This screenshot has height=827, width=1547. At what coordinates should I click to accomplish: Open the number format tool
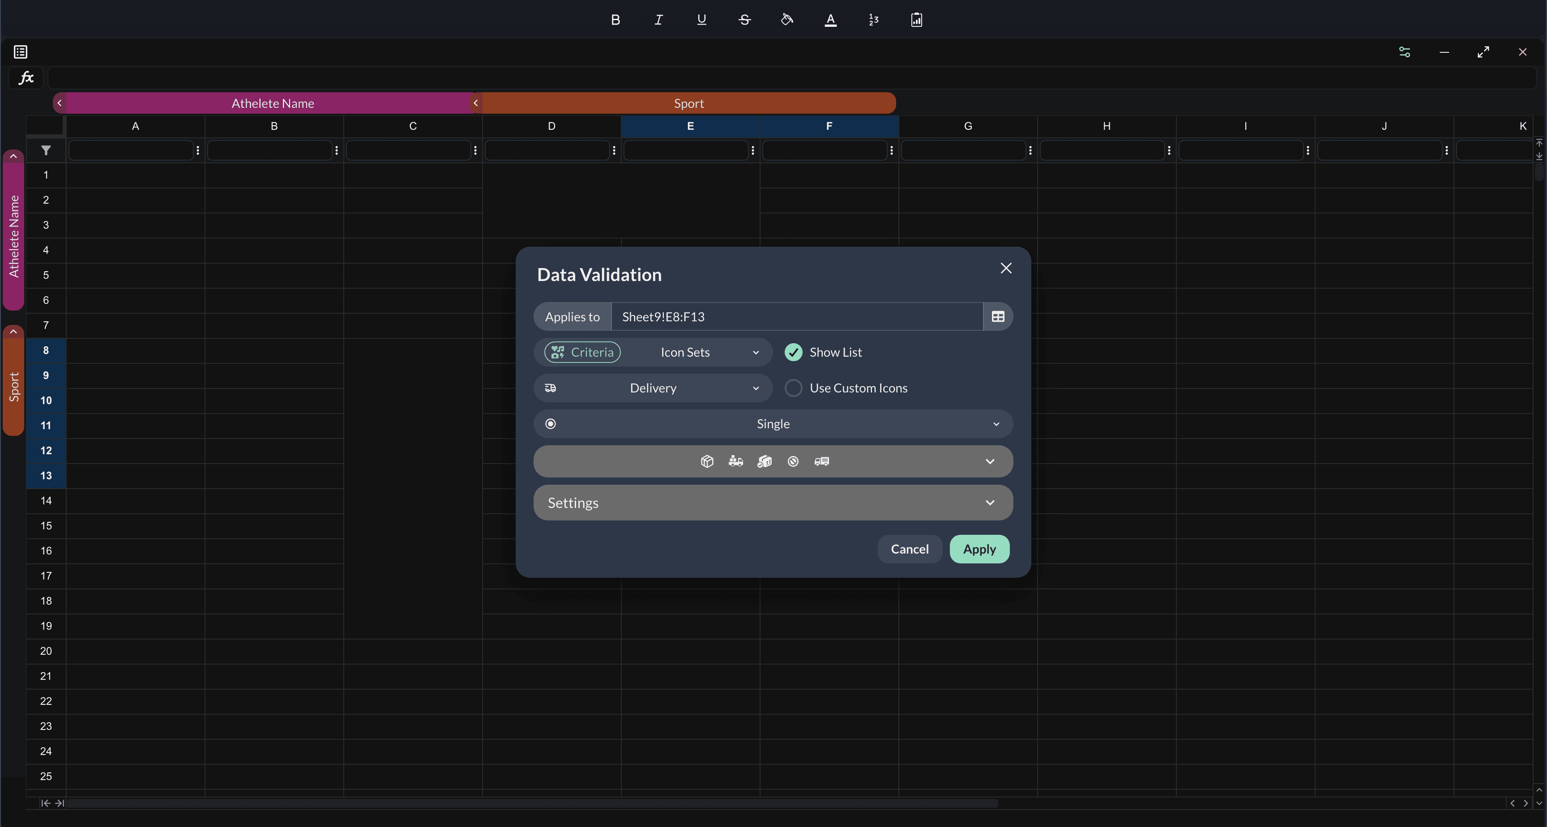tap(874, 20)
